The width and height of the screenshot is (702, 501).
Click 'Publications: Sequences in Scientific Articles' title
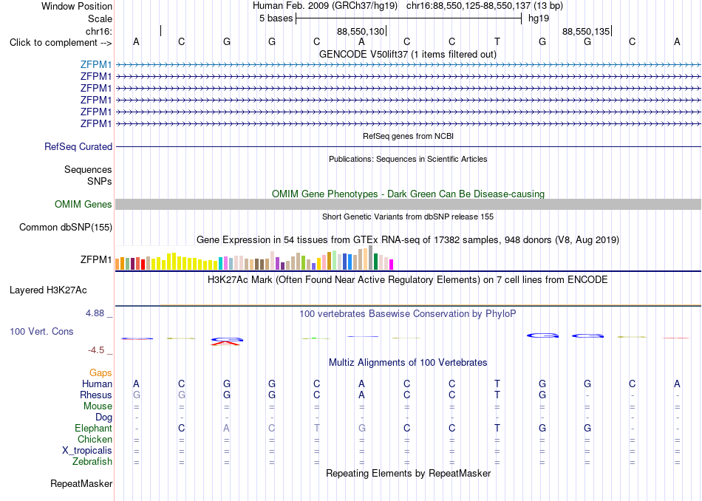pos(408,159)
